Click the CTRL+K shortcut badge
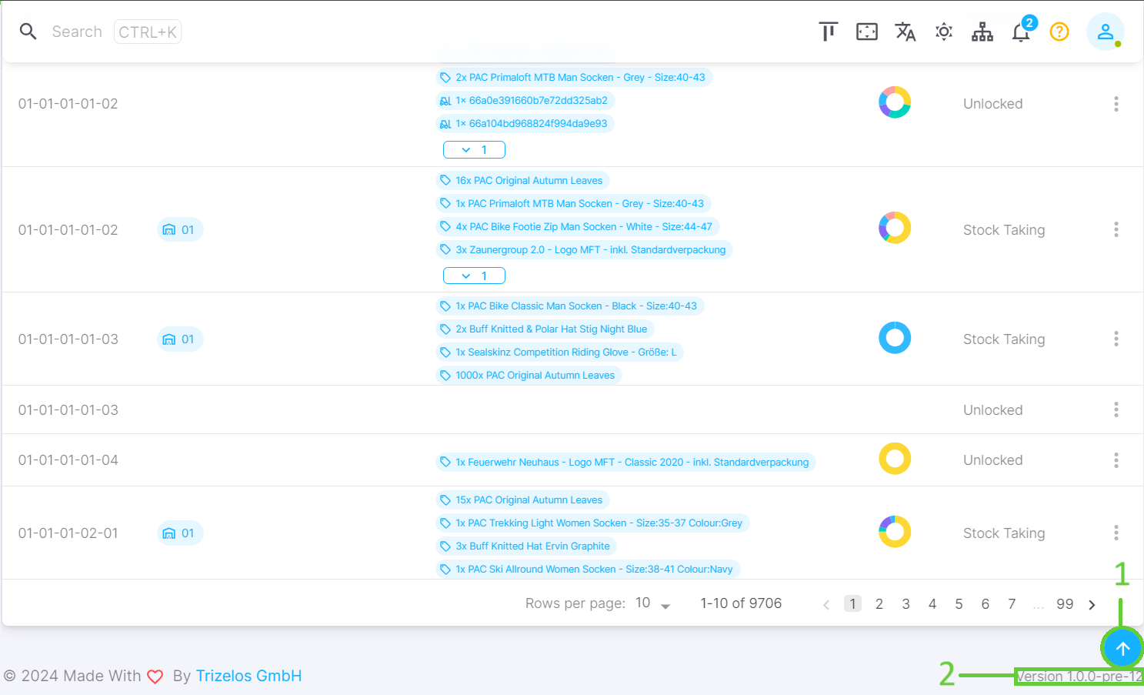 (148, 32)
